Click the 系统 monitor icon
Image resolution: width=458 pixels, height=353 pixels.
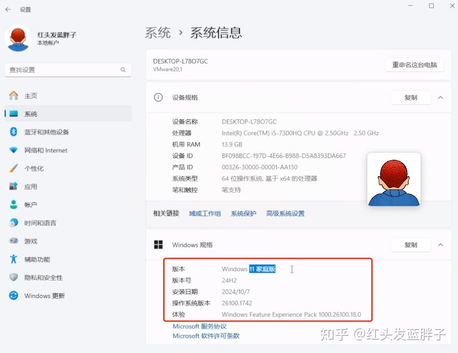pos(13,114)
